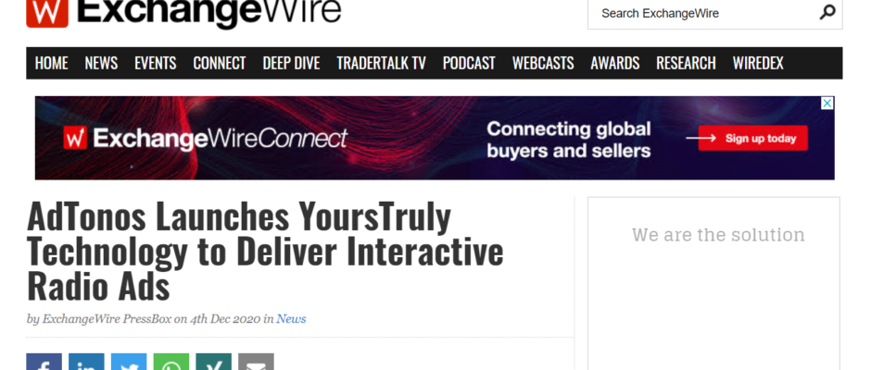Open the PODCAST page

(x=469, y=63)
